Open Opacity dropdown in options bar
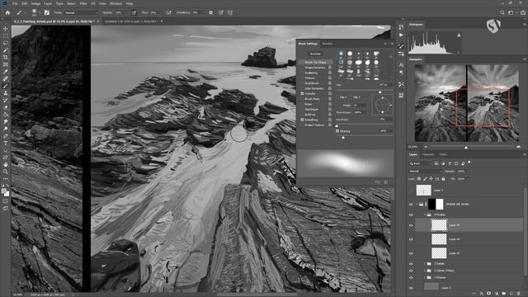 (126, 12)
